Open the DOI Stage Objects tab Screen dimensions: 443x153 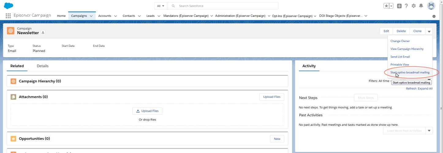[x=341, y=16]
